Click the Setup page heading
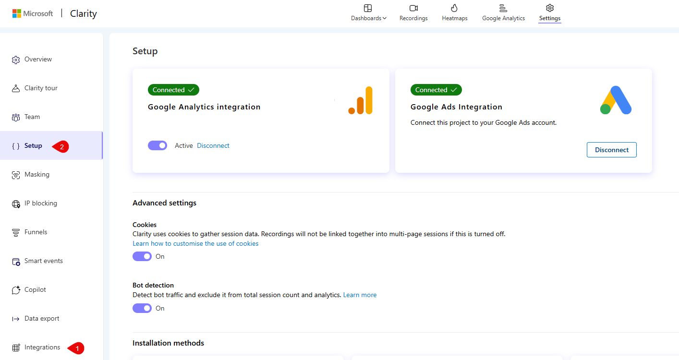 145,51
